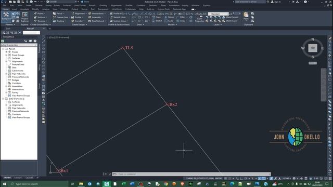Collapse the Data Shortcuts node

tap(3, 99)
